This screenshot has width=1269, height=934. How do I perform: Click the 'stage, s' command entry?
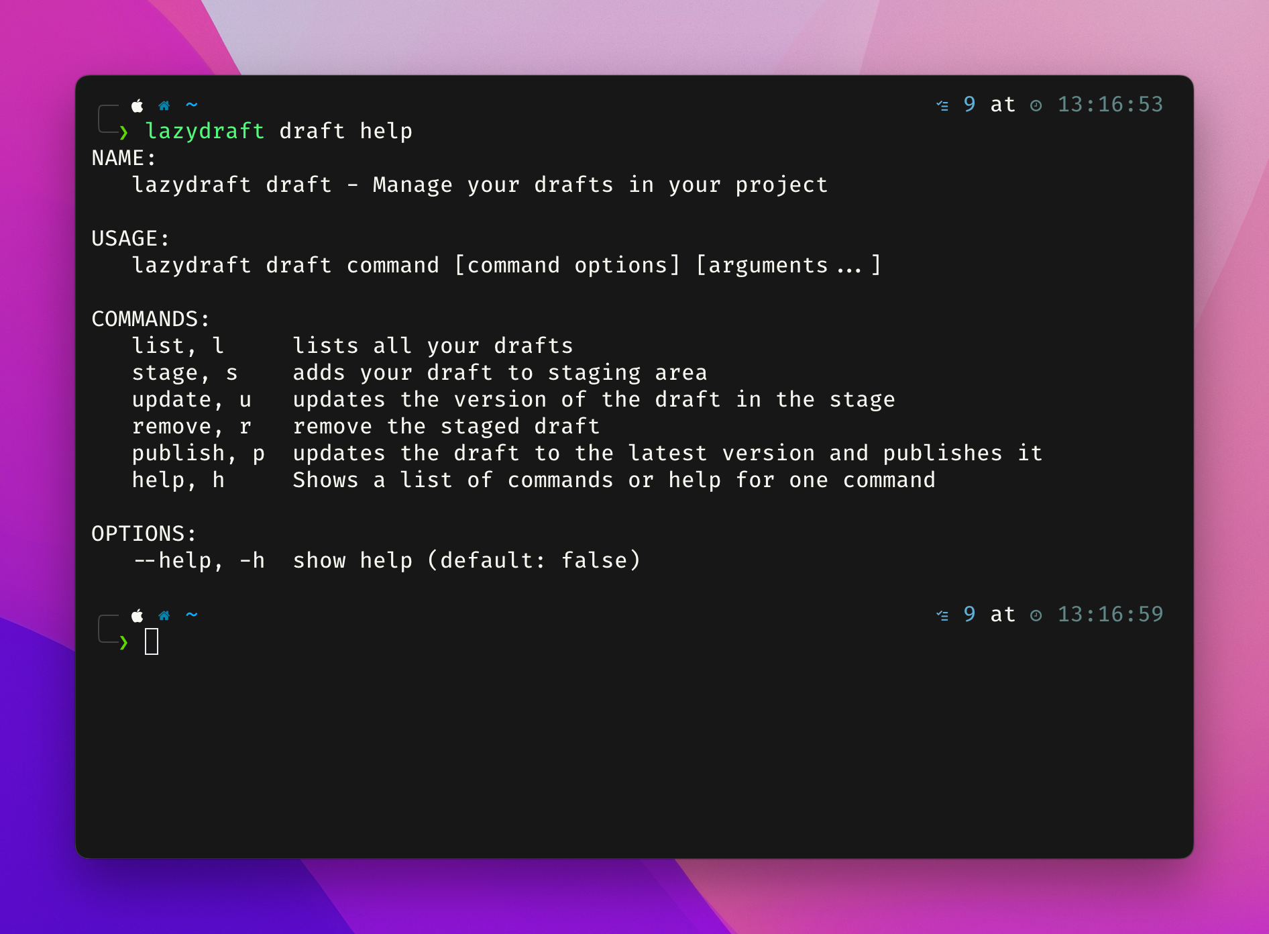coord(184,372)
